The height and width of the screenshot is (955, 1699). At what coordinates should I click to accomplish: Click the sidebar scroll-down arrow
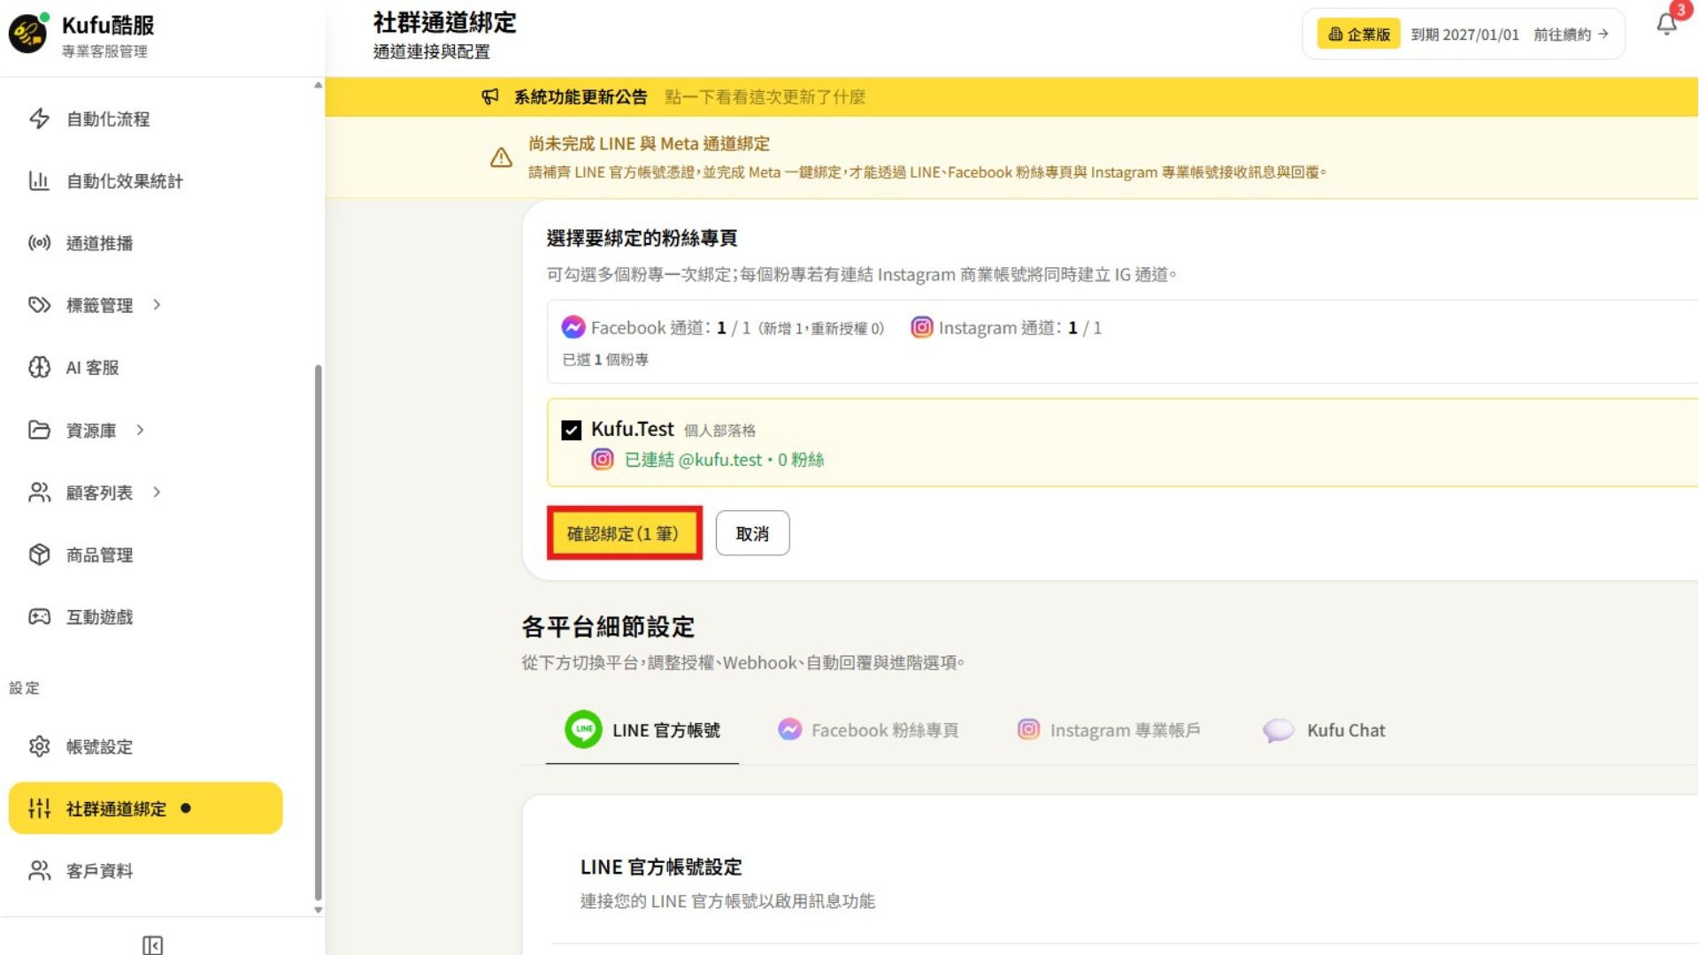point(319,910)
